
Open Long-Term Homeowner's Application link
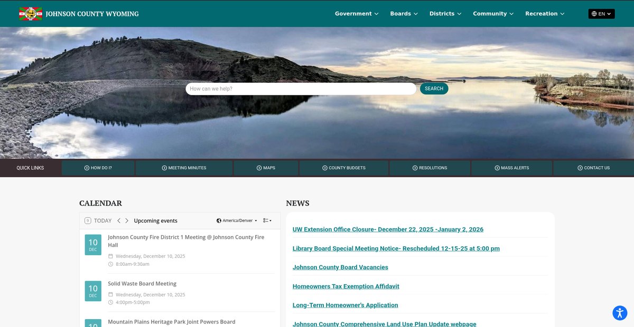[346, 305]
